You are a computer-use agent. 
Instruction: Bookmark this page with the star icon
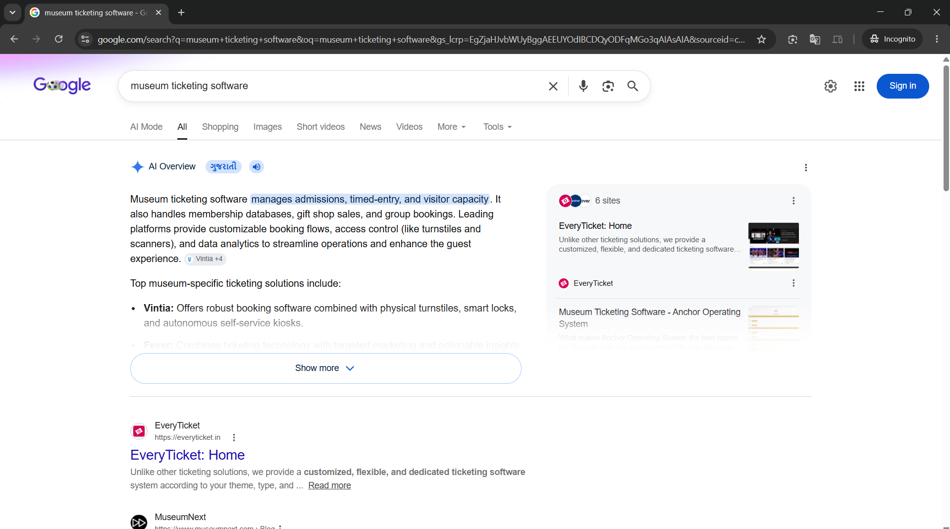tap(762, 39)
